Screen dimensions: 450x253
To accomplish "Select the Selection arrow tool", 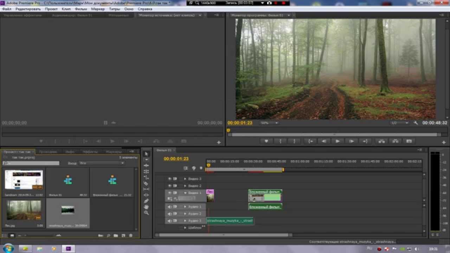I will [x=147, y=154].
